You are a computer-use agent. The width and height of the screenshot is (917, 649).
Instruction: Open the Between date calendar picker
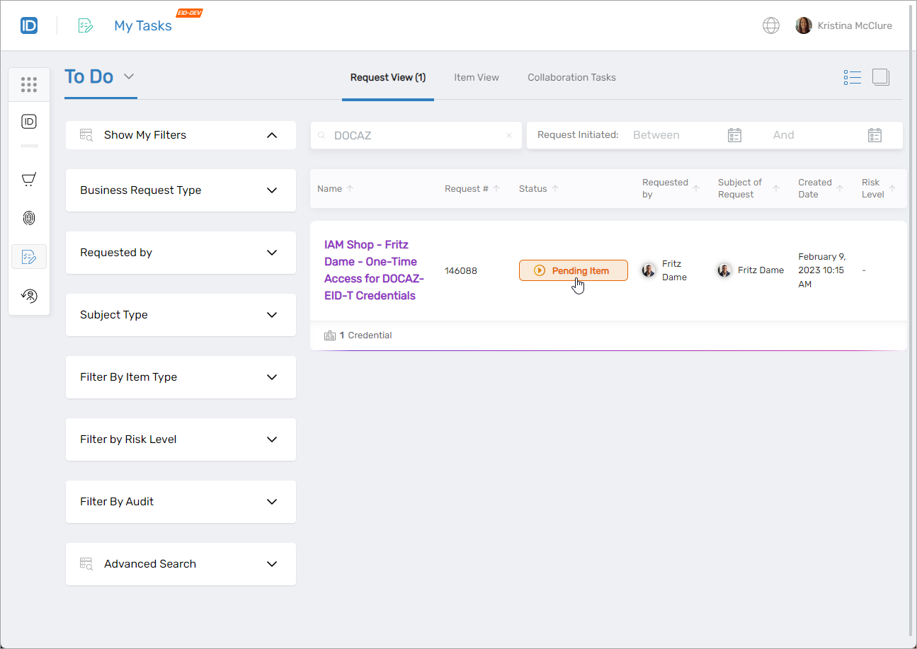(734, 135)
